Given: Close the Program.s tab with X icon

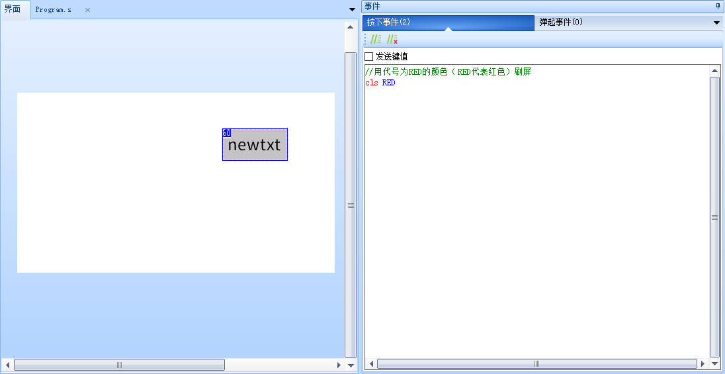Looking at the screenshot, I should [x=87, y=10].
